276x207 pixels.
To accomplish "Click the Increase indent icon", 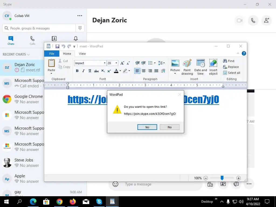I will coord(144,63).
